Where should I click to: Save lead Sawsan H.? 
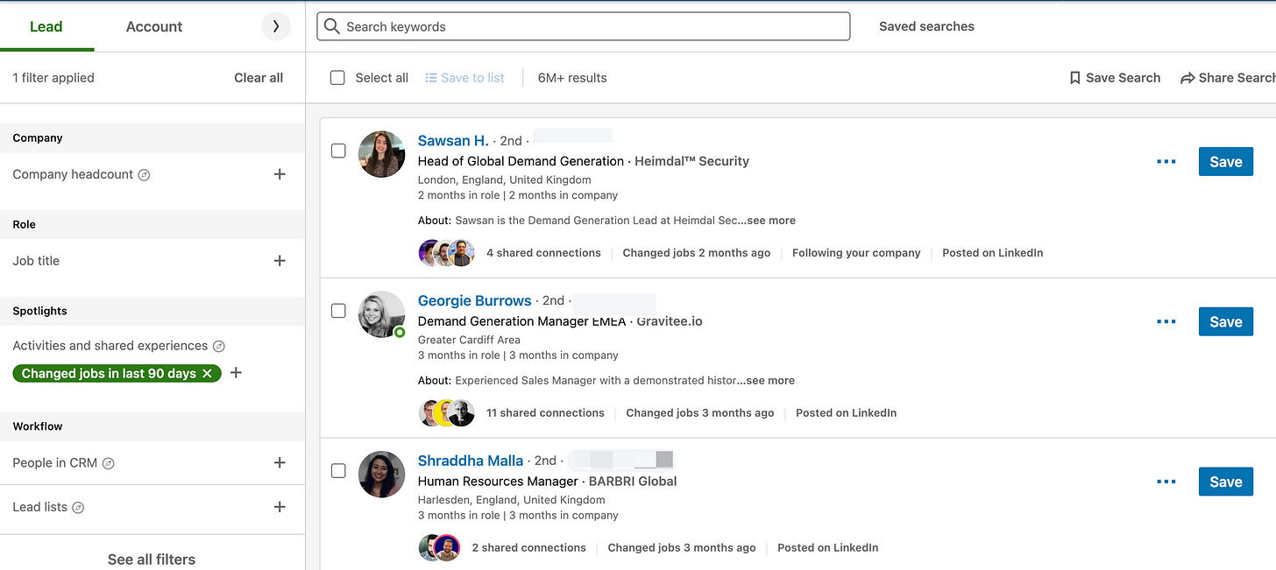(1226, 162)
